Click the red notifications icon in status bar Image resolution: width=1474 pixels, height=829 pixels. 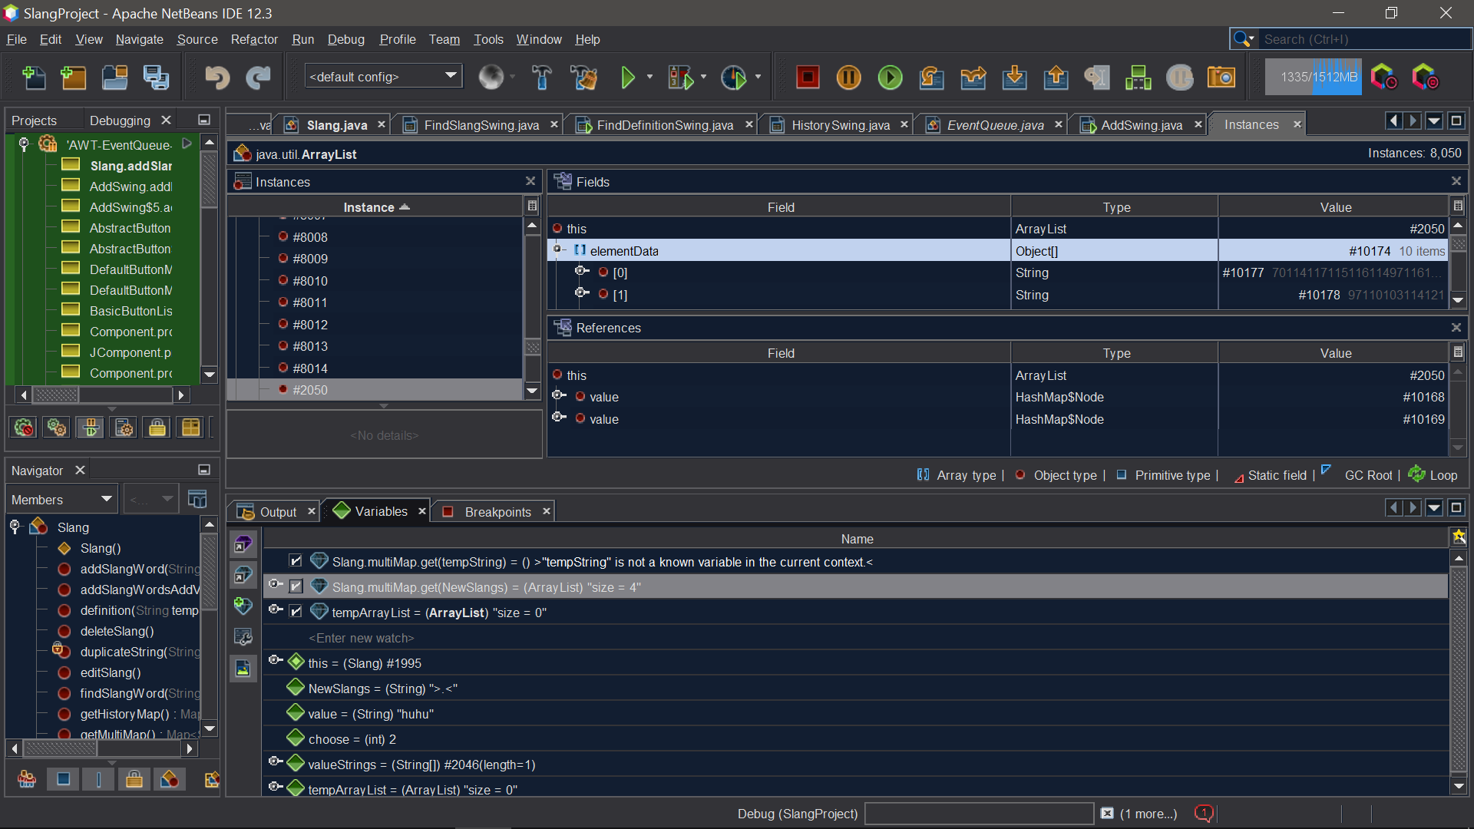1204,813
